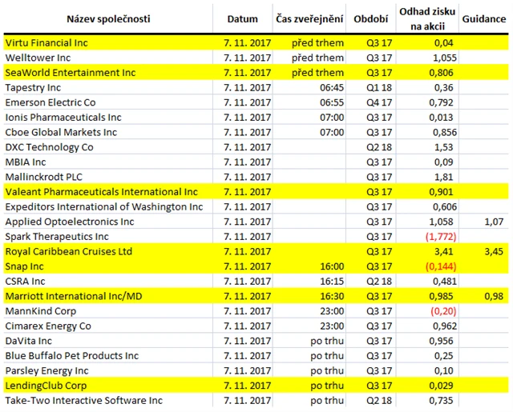Select the estimate 0,901 for Valeant
The image size is (513, 412).
tap(441, 192)
